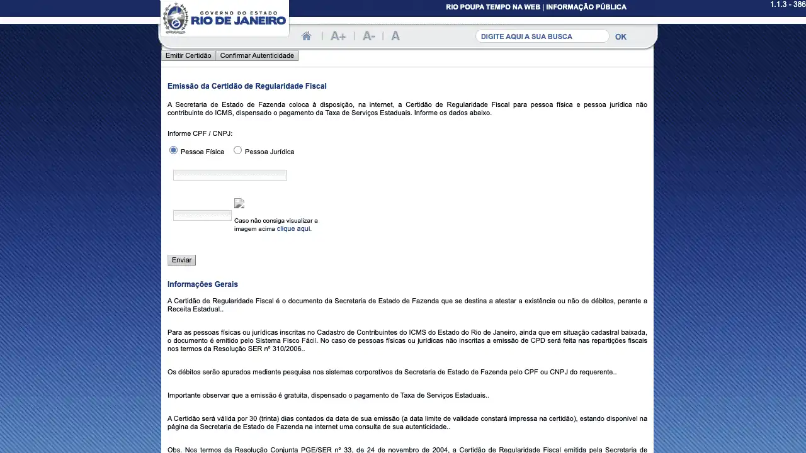Click the Informações Gerais heading
This screenshot has height=453, width=806.
[x=203, y=284]
